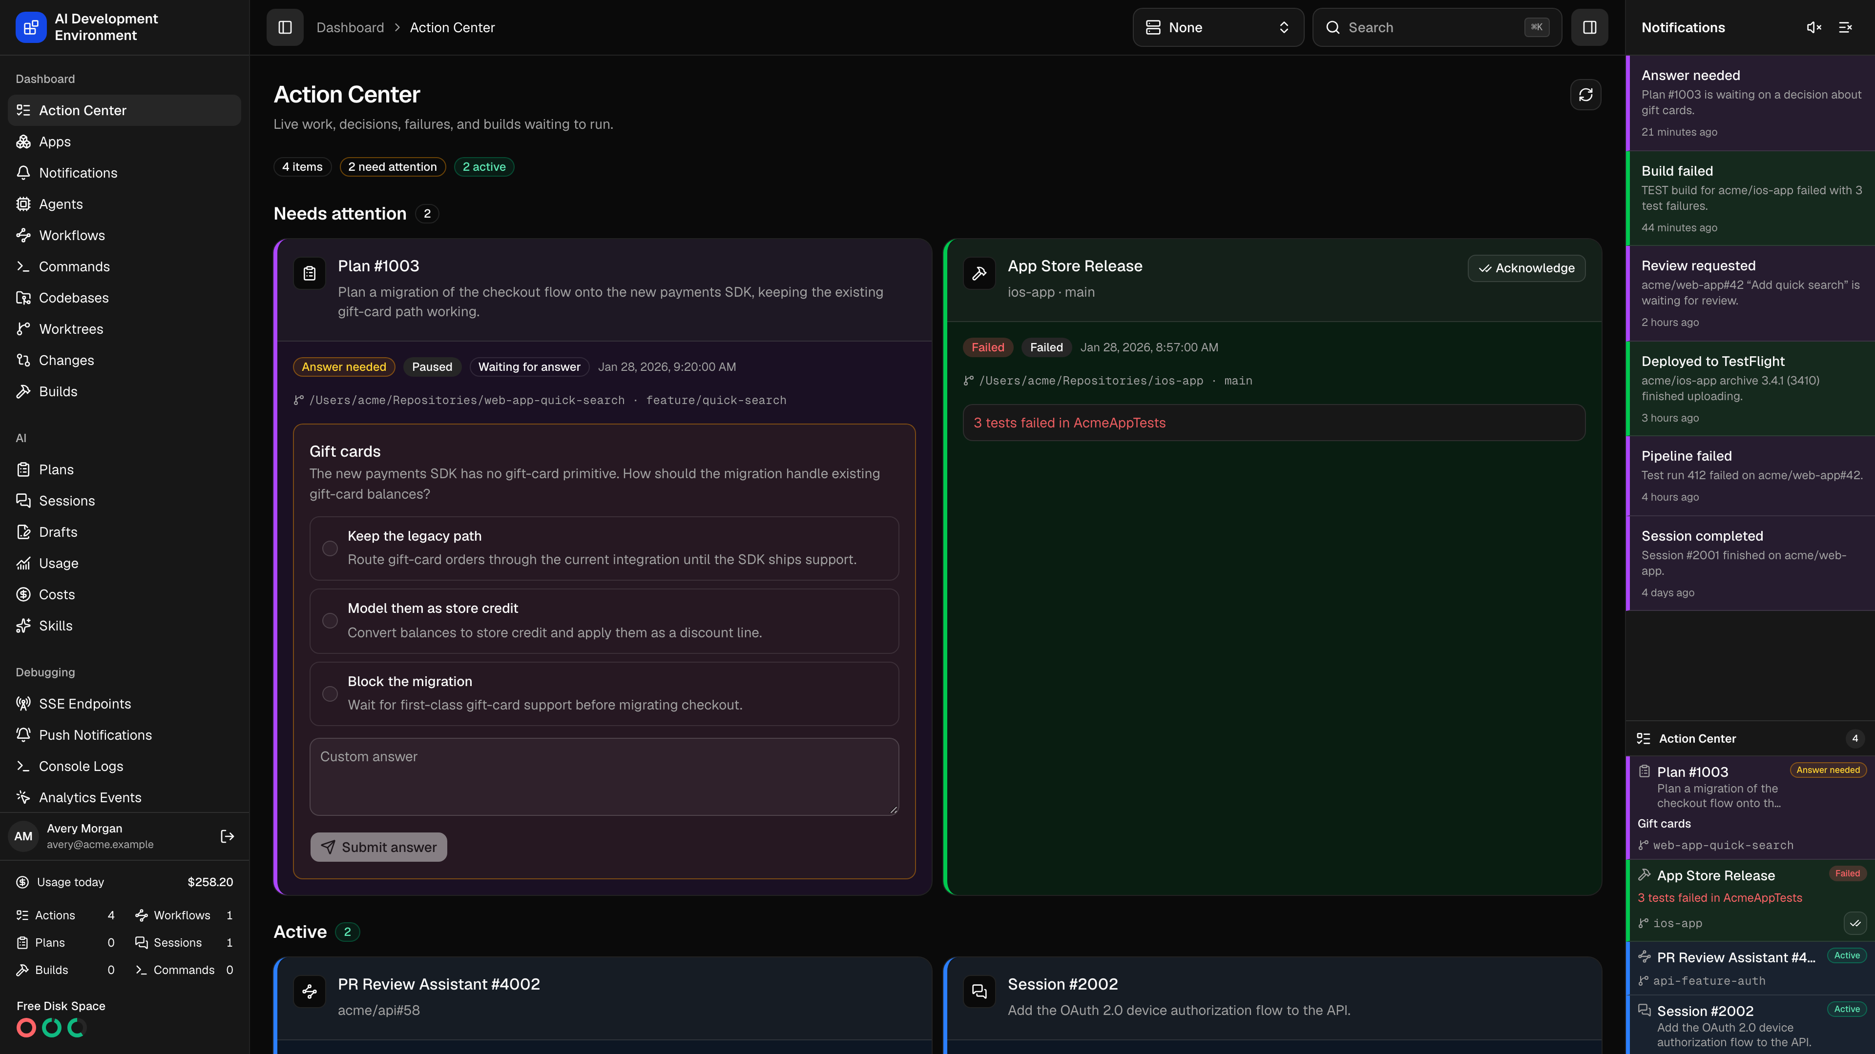Click the Session #2002 chat icon

pyautogui.click(x=979, y=992)
